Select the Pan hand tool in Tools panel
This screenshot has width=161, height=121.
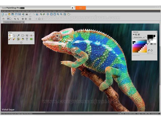[10, 36]
